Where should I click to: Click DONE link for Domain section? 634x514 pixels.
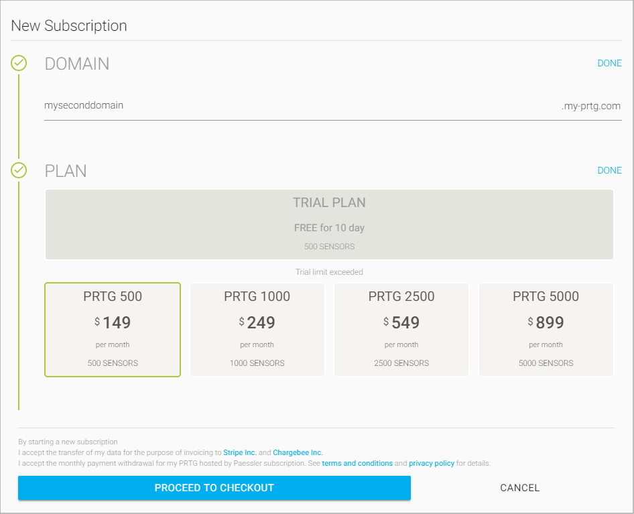[x=609, y=63]
